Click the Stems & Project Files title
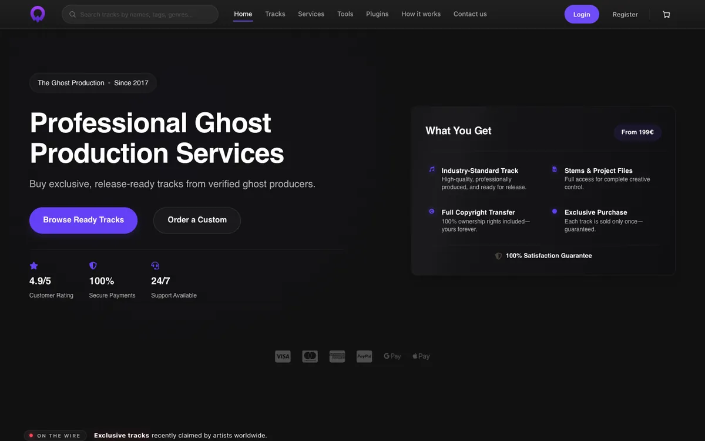Image resolution: width=705 pixels, height=441 pixels. (599, 171)
